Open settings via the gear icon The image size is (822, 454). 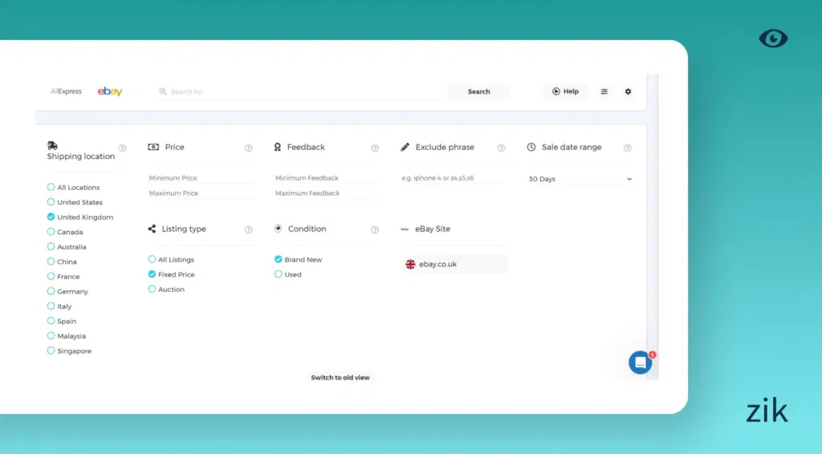pyautogui.click(x=628, y=91)
